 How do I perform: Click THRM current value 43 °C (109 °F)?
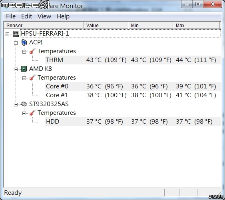(x=106, y=60)
